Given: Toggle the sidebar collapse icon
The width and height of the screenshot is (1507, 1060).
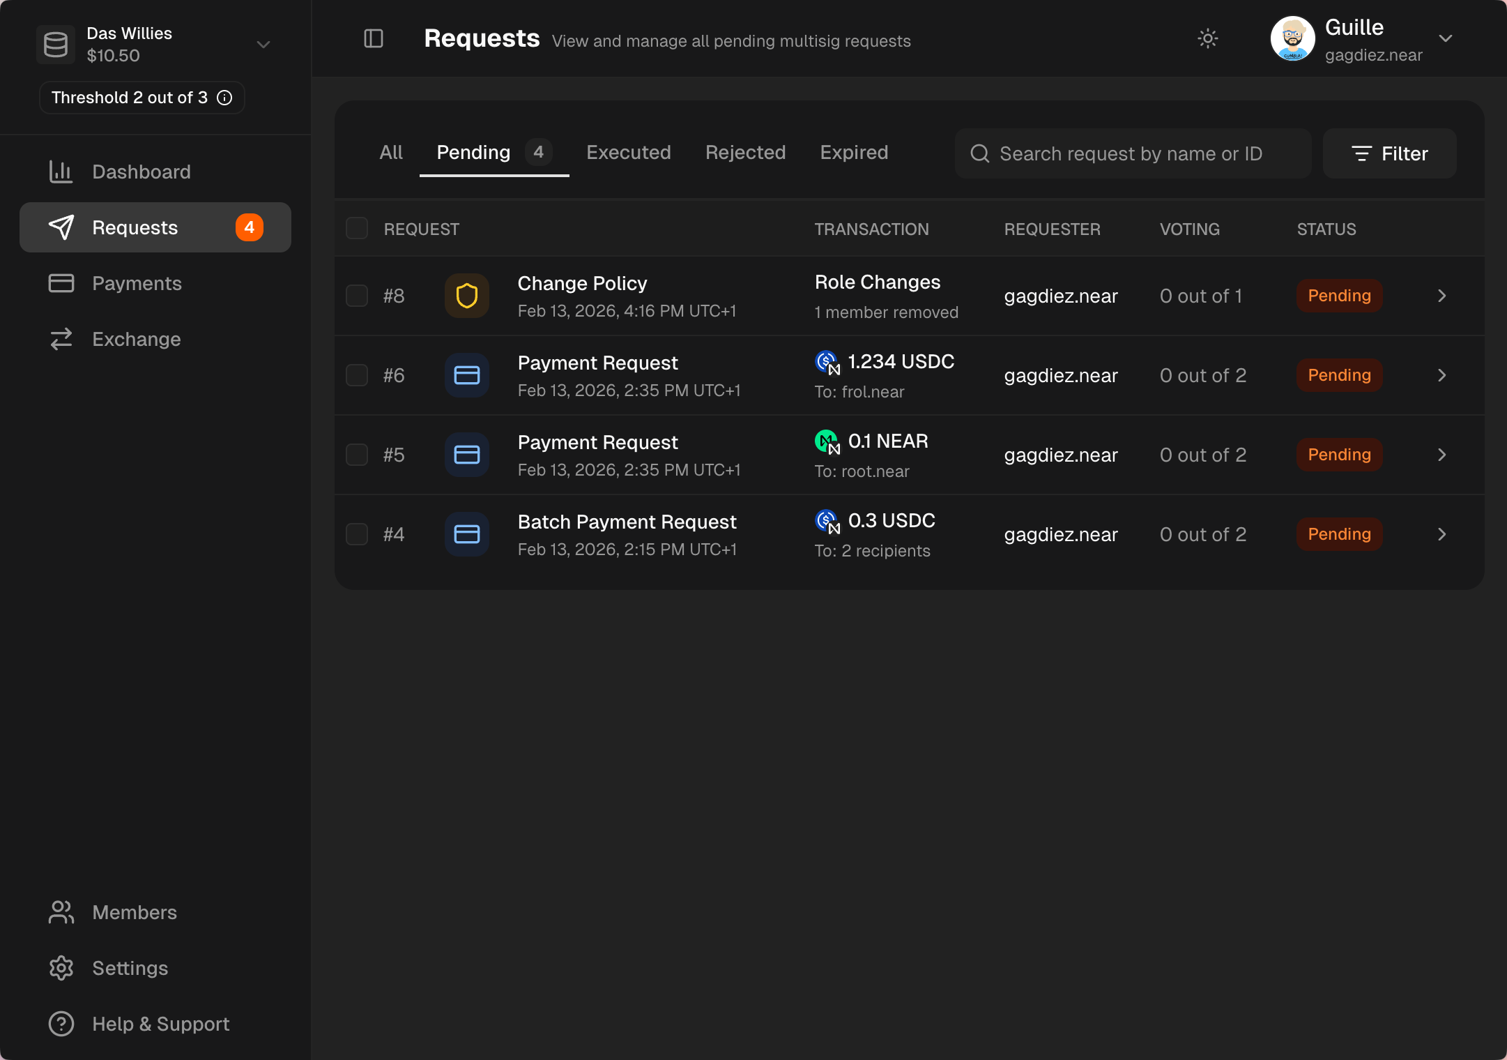Looking at the screenshot, I should tap(374, 38).
